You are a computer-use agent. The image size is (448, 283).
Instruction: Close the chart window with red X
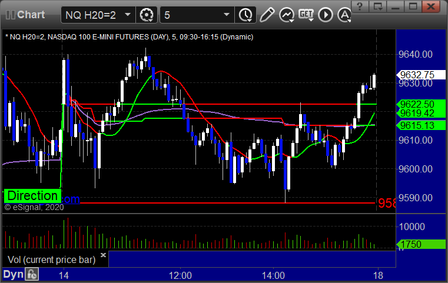[431, 6]
